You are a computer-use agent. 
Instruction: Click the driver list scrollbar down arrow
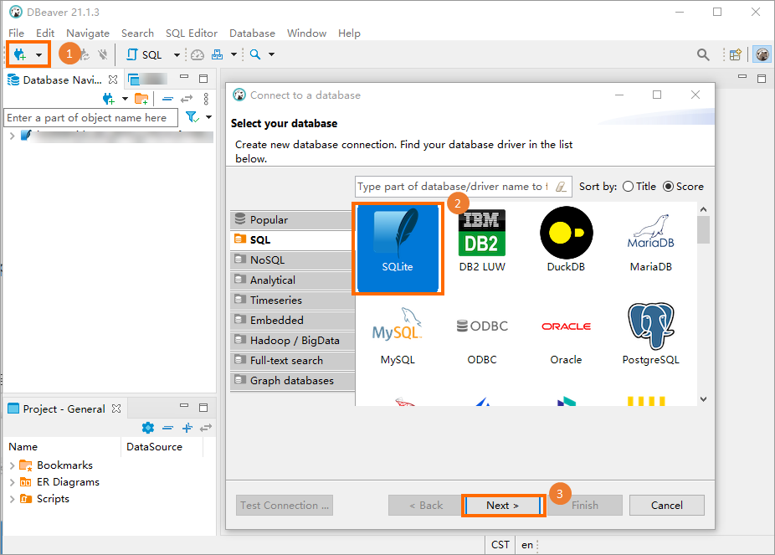[703, 399]
